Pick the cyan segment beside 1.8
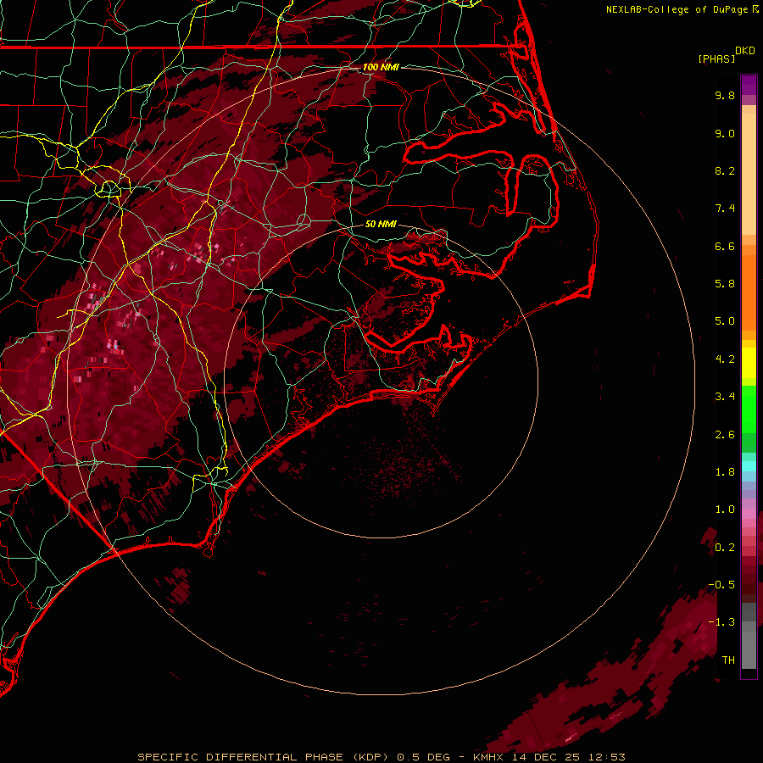Viewport: 763px width, 763px height. click(x=749, y=466)
